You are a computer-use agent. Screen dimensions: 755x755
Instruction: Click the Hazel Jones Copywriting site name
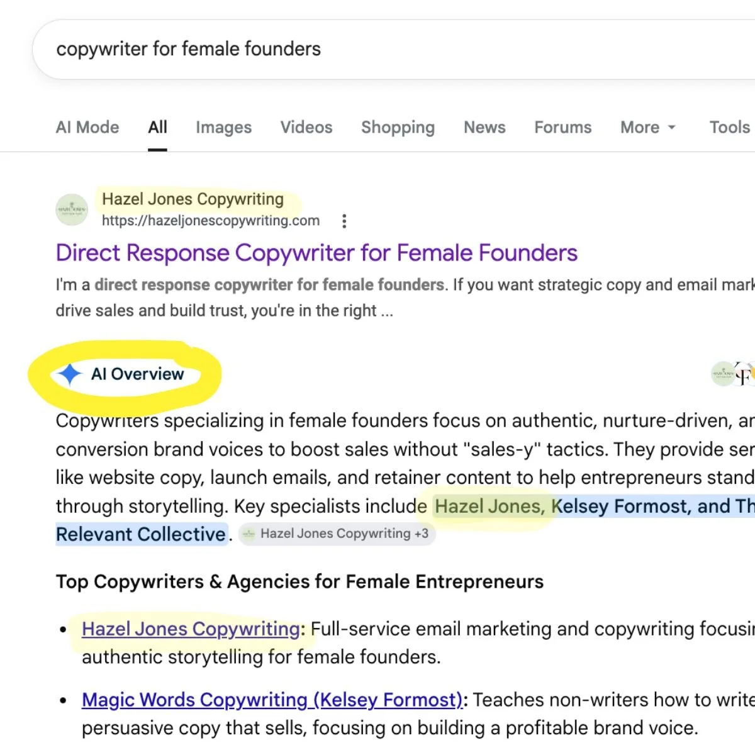(x=193, y=199)
